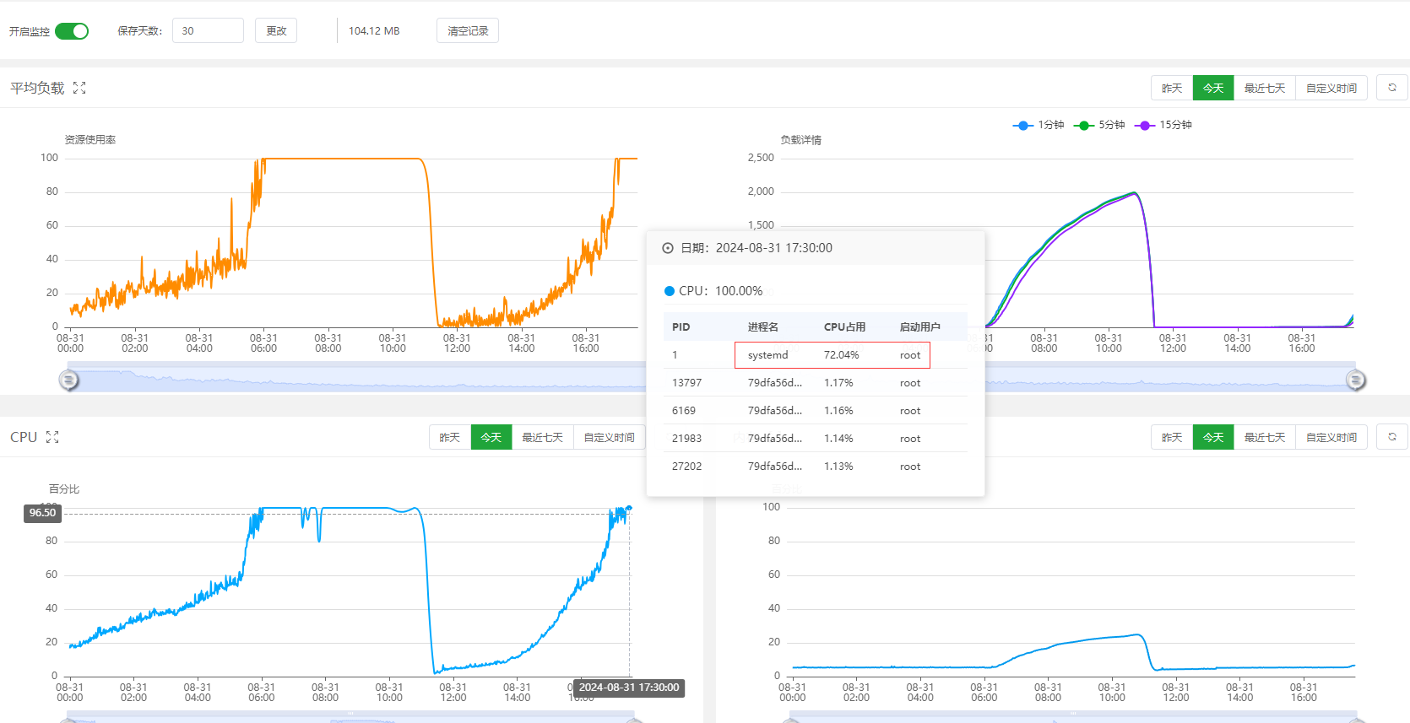Click the 2024-08-31 17:30:00 axis time label
Image resolution: width=1410 pixels, height=723 pixels.
[629, 688]
